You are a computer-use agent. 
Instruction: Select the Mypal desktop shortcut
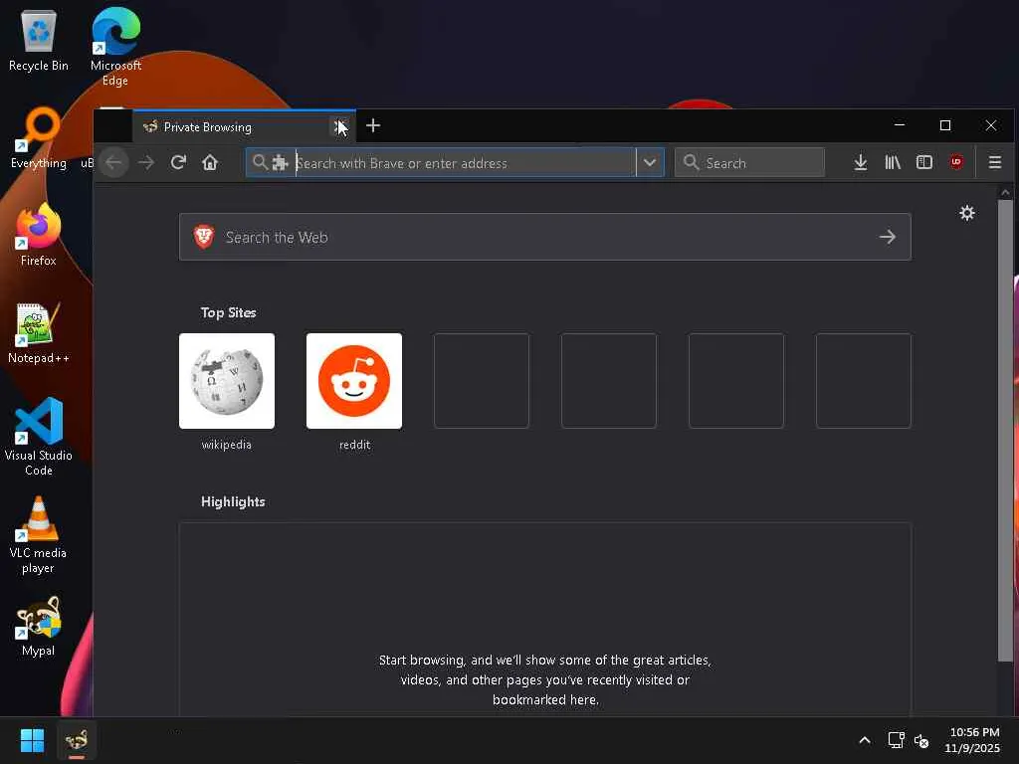pyautogui.click(x=39, y=627)
